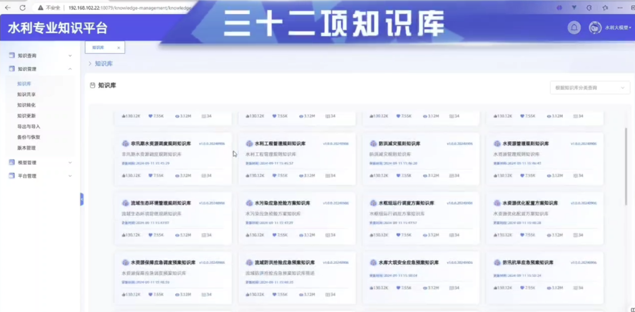Click the user avatar in the header

click(x=595, y=28)
